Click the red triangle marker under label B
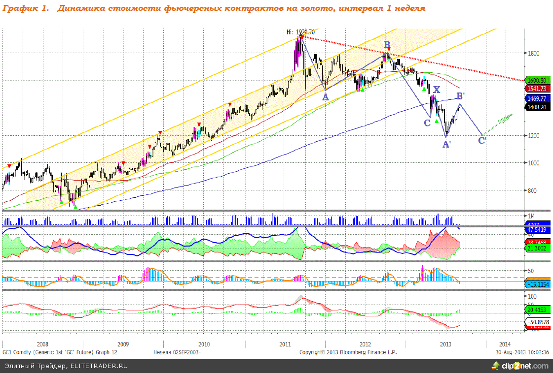This screenshot has height=373, width=553. point(389,49)
